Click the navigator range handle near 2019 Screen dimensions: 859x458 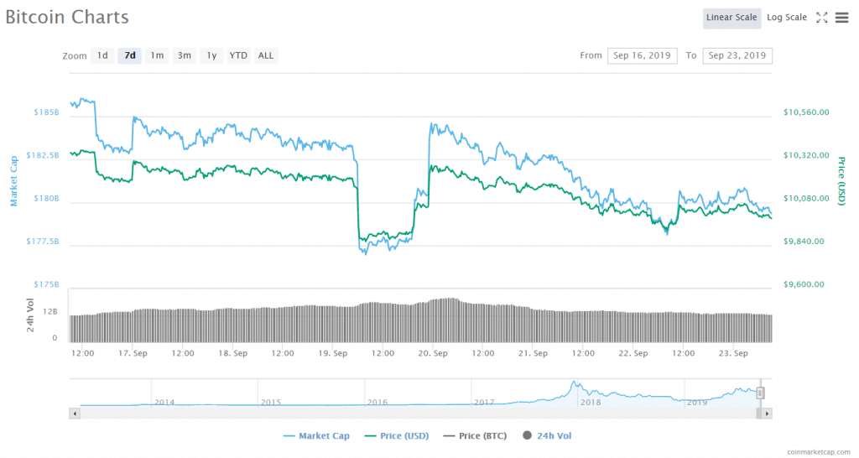tap(761, 393)
